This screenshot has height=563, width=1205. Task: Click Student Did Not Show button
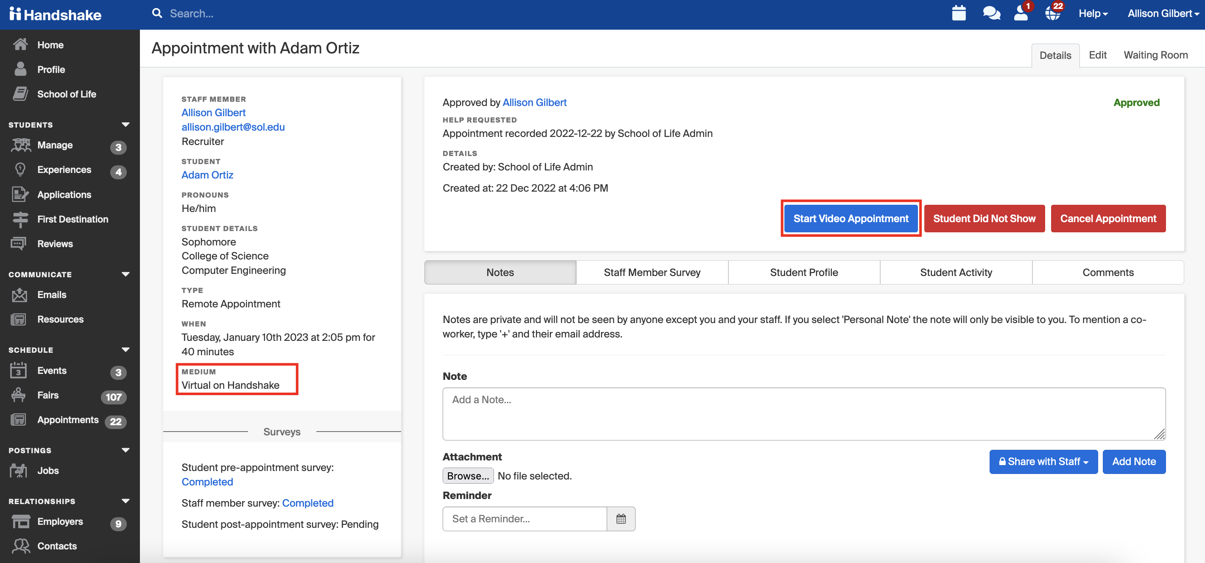tap(984, 218)
